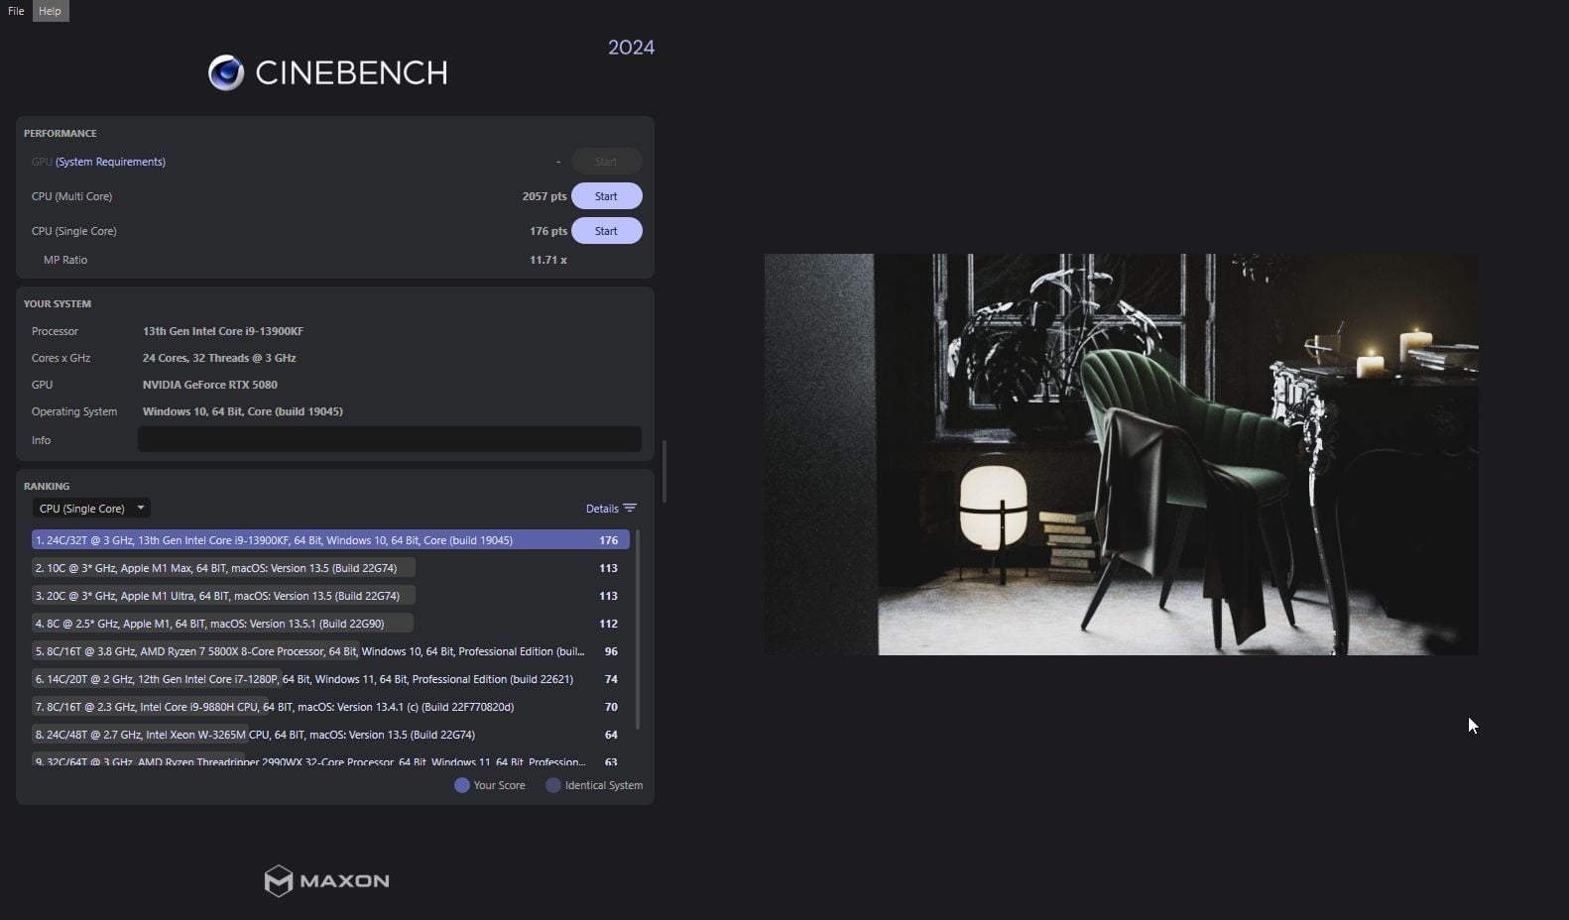Start the CPU (Multi Core) benchmark
The image size is (1569, 920).
[606, 196]
